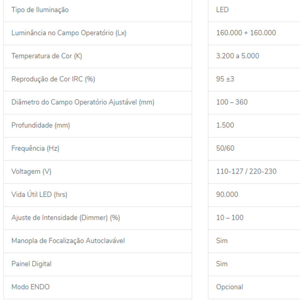Click the '100 – 360' value cell
The height and width of the screenshot is (300, 300).
point(254,103)
